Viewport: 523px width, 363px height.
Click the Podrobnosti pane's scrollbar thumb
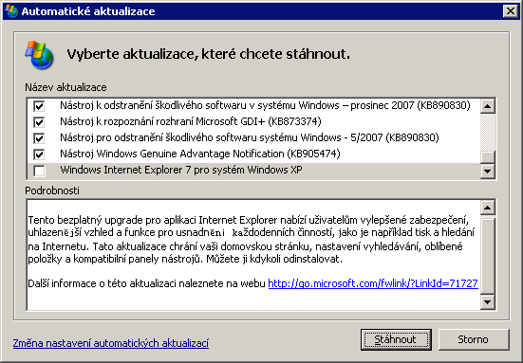click(x=487, y=255)
